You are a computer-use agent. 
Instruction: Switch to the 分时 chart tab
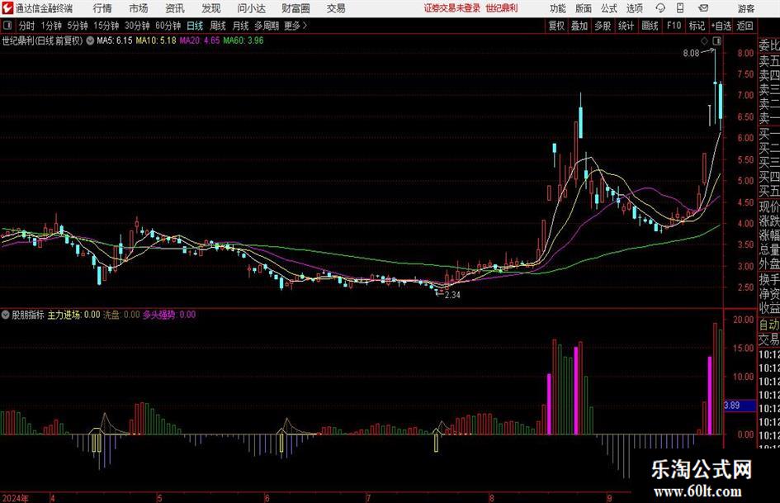coord(27,26)
